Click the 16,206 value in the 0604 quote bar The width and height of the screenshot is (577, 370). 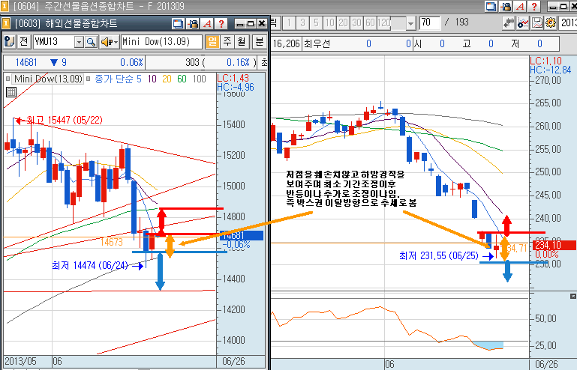click(x=287, y=44)
